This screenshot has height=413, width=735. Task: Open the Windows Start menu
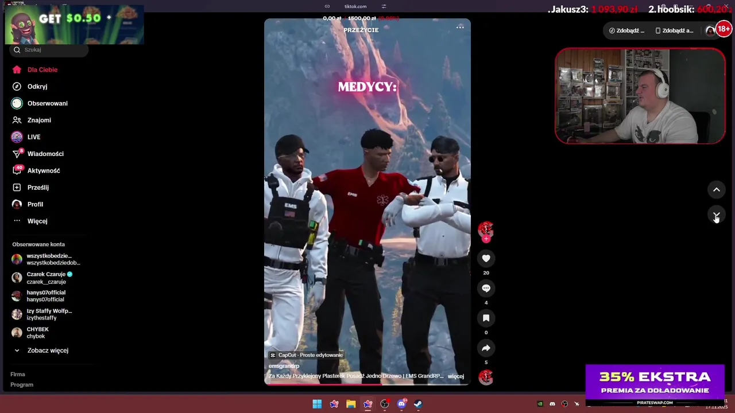(317, 404)
